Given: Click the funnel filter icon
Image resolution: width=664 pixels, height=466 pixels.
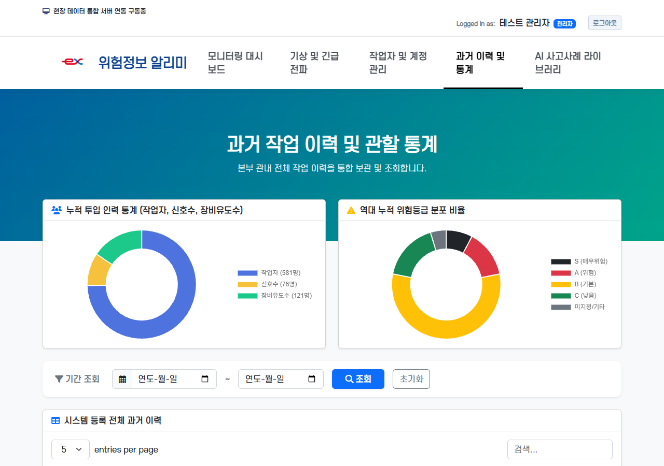Looking at the screenshot, I should click(59, 379).
